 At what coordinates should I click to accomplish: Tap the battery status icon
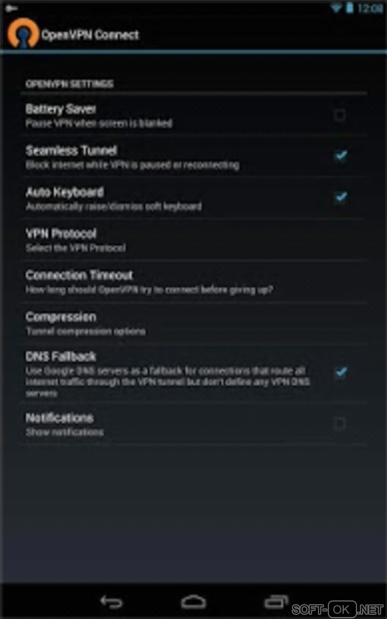[349, 8]
